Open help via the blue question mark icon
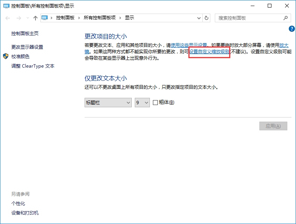The height and width of the screenshot is (224, 296). 291,29
